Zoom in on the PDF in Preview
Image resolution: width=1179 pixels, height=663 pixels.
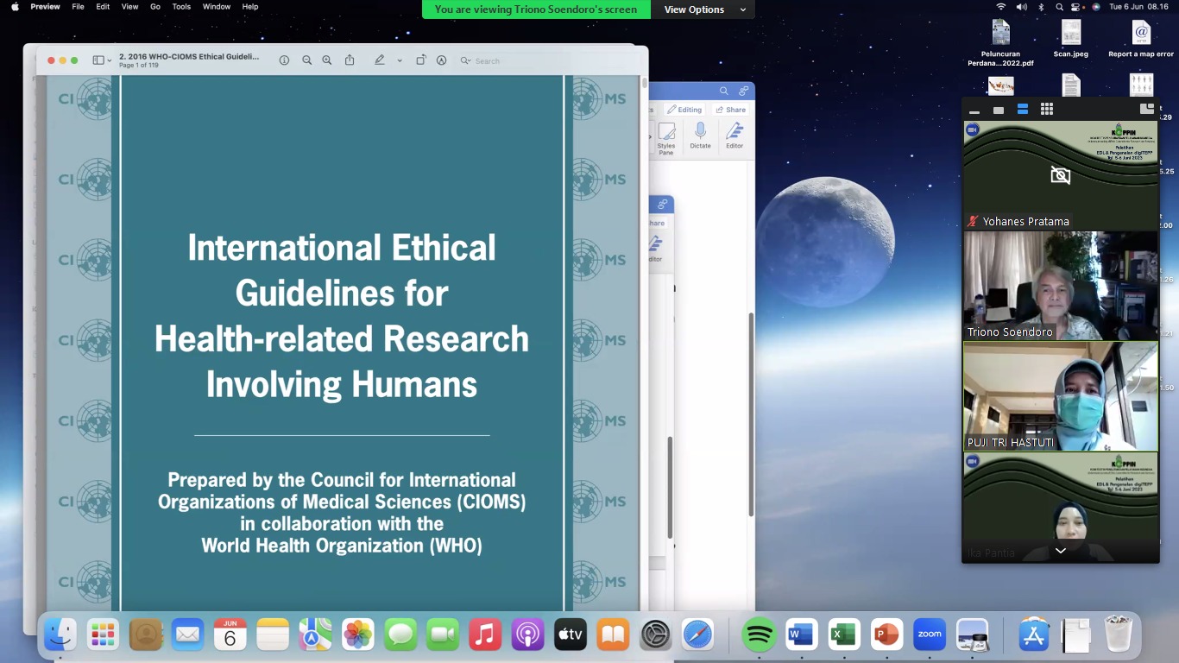(x=326, y=60)
